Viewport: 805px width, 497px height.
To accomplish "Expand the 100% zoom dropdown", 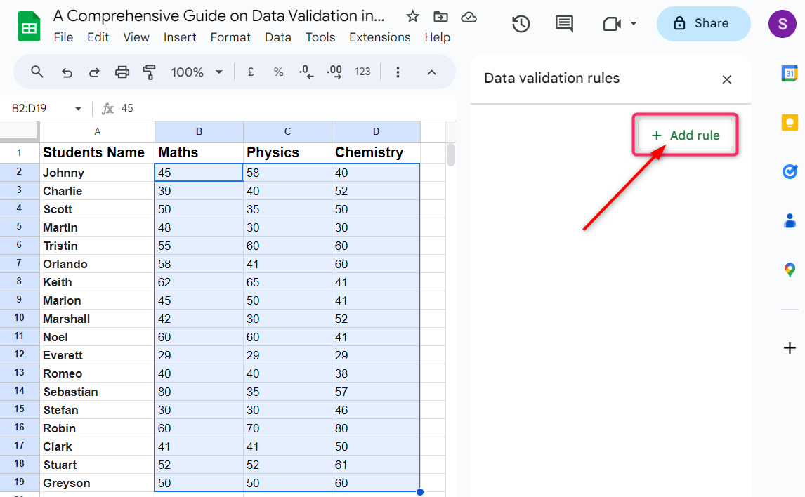I will click(218, 72).
